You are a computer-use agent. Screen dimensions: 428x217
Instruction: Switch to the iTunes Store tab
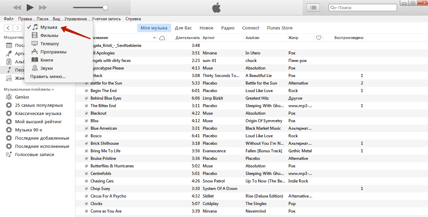click(280, 28)
